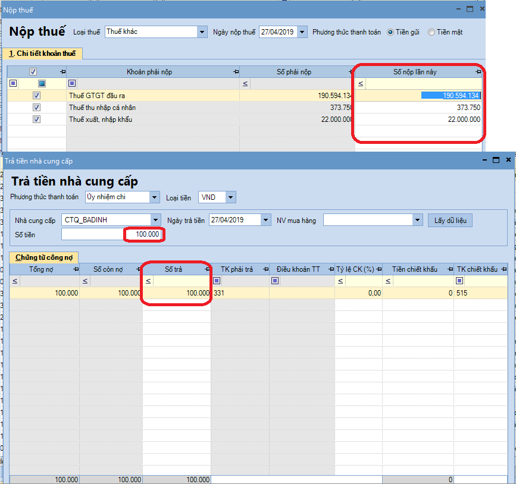
Task: Expand the Nhà cung cấp dropdown
Action: pyautogui.click(x=156, y=221)
